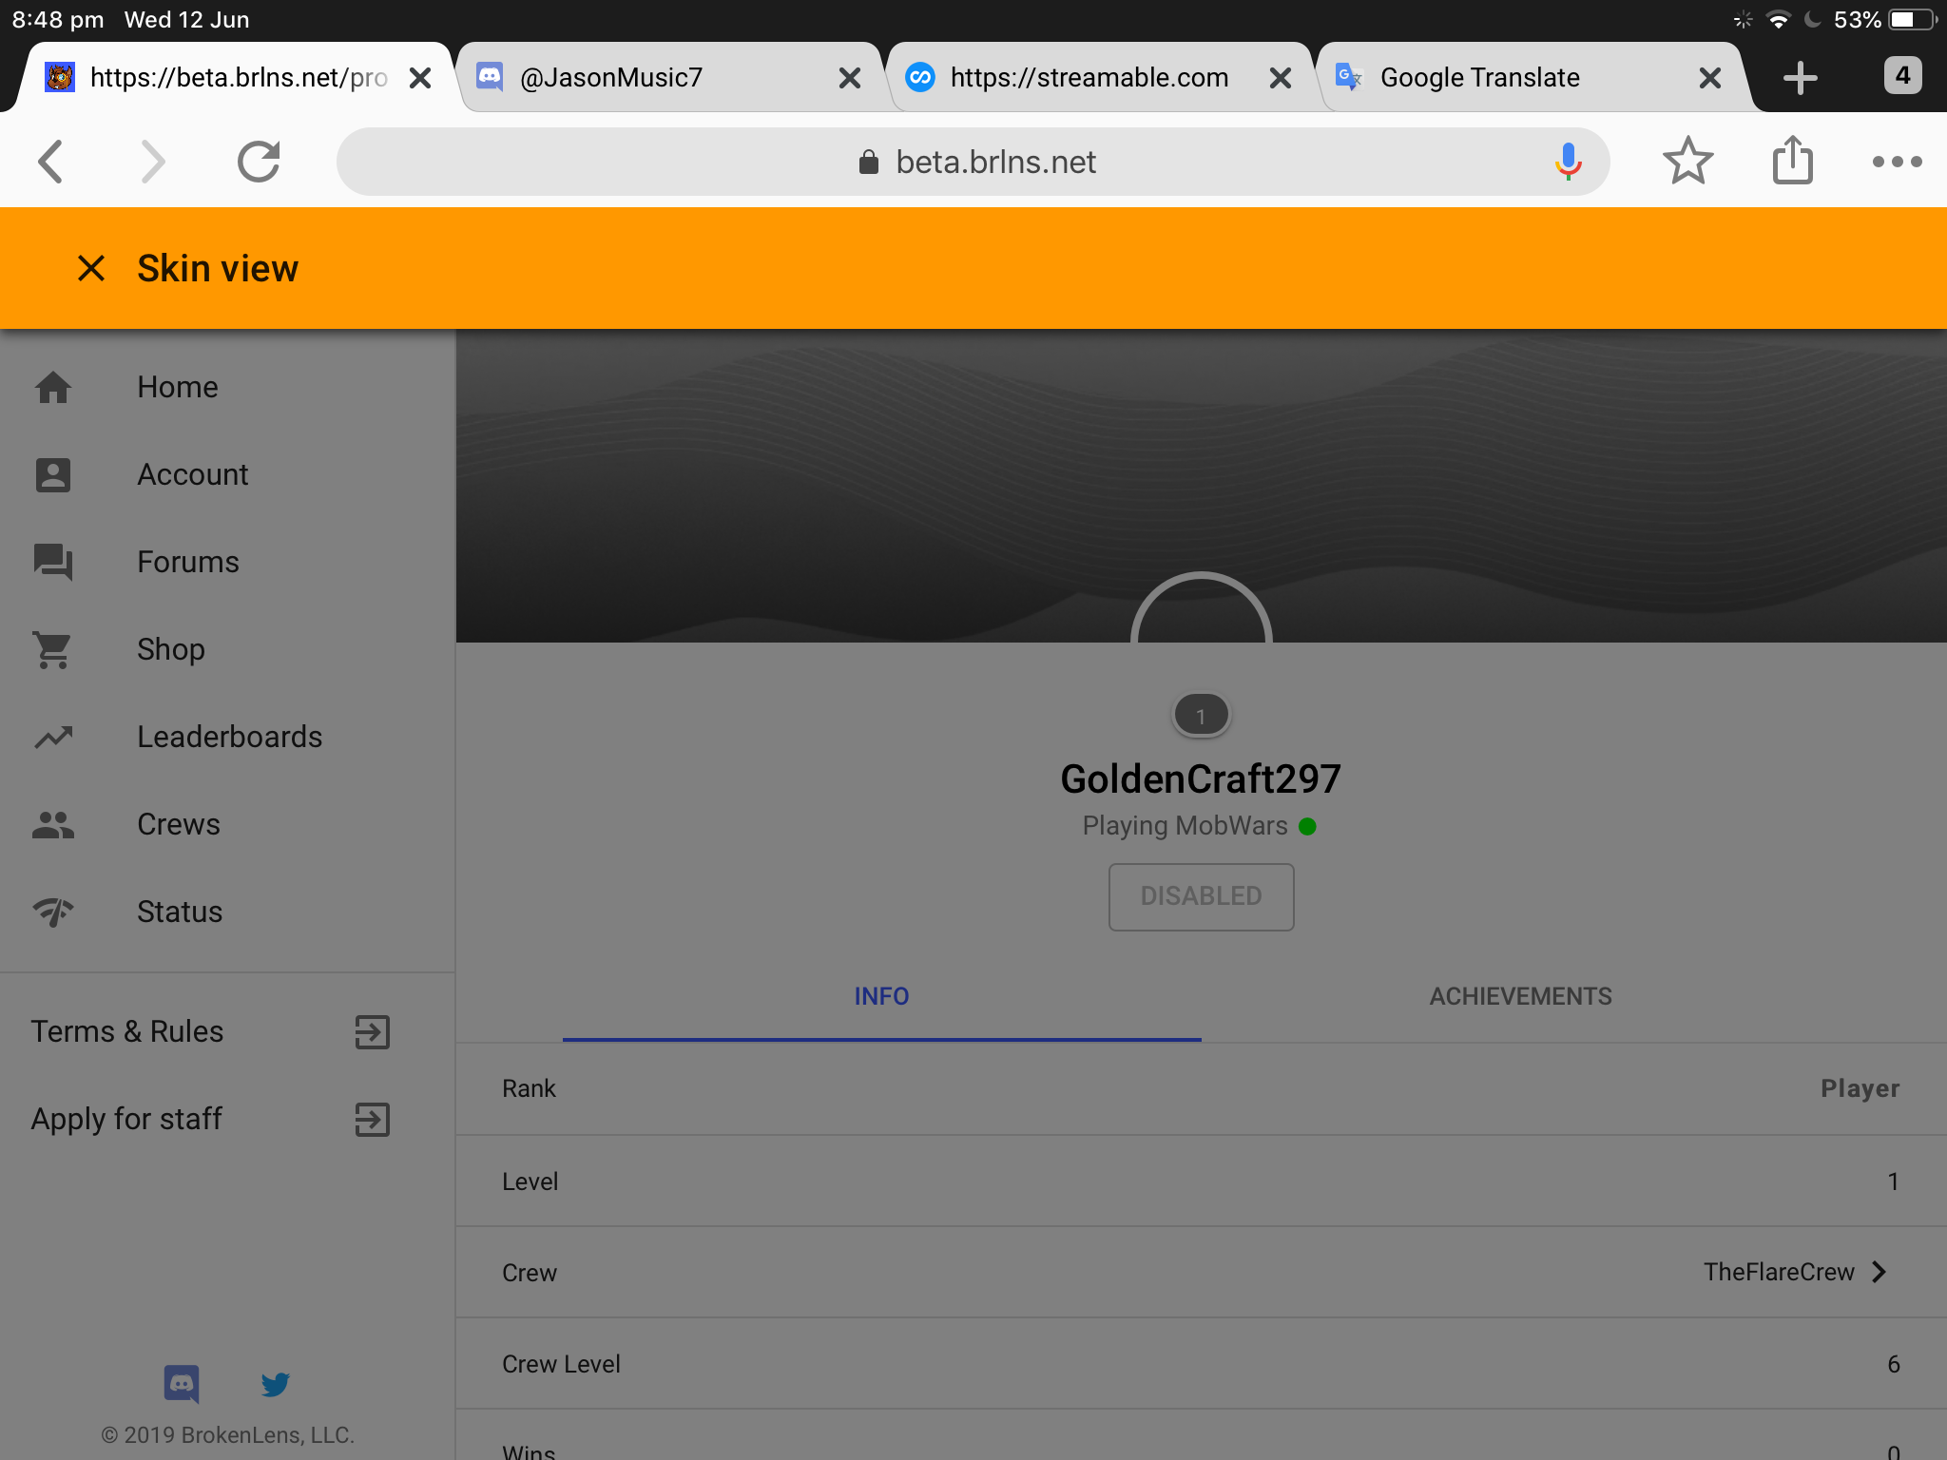The image size is (1947, 1460).
Task: Open the Status signal icon
Action: tap(53, 912)
